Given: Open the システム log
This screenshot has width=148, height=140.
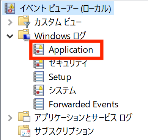Looking at the screenshot, I should [x=62, y=91].
